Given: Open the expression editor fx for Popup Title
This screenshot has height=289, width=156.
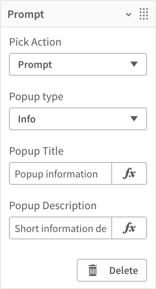Looking at the screenshot, I should pos(129,173).
